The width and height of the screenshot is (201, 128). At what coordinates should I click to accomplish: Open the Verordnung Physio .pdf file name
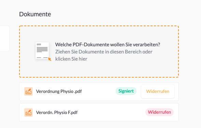click(59, 92)
